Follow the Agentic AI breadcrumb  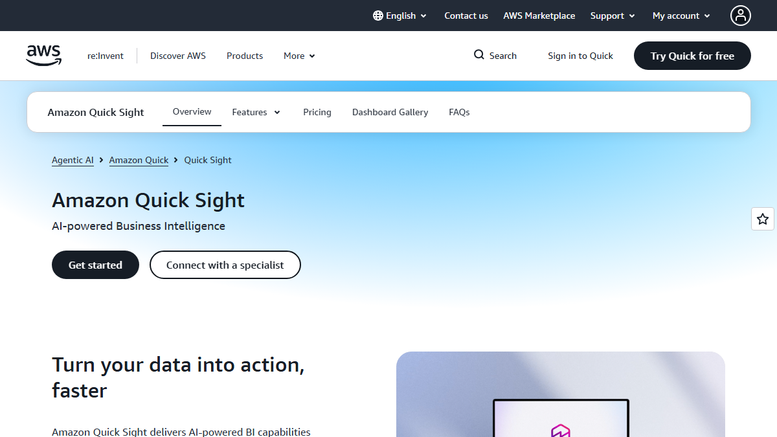[73, 160]
